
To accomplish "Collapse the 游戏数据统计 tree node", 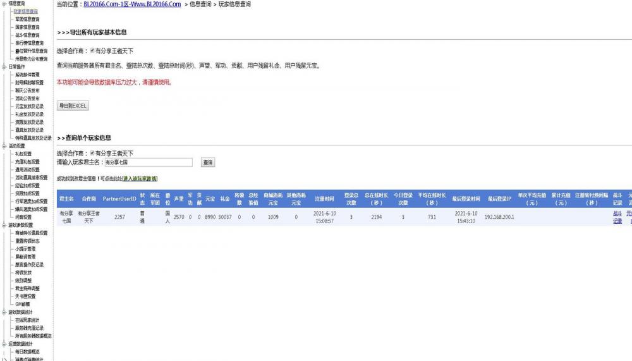I will (4, 312).
